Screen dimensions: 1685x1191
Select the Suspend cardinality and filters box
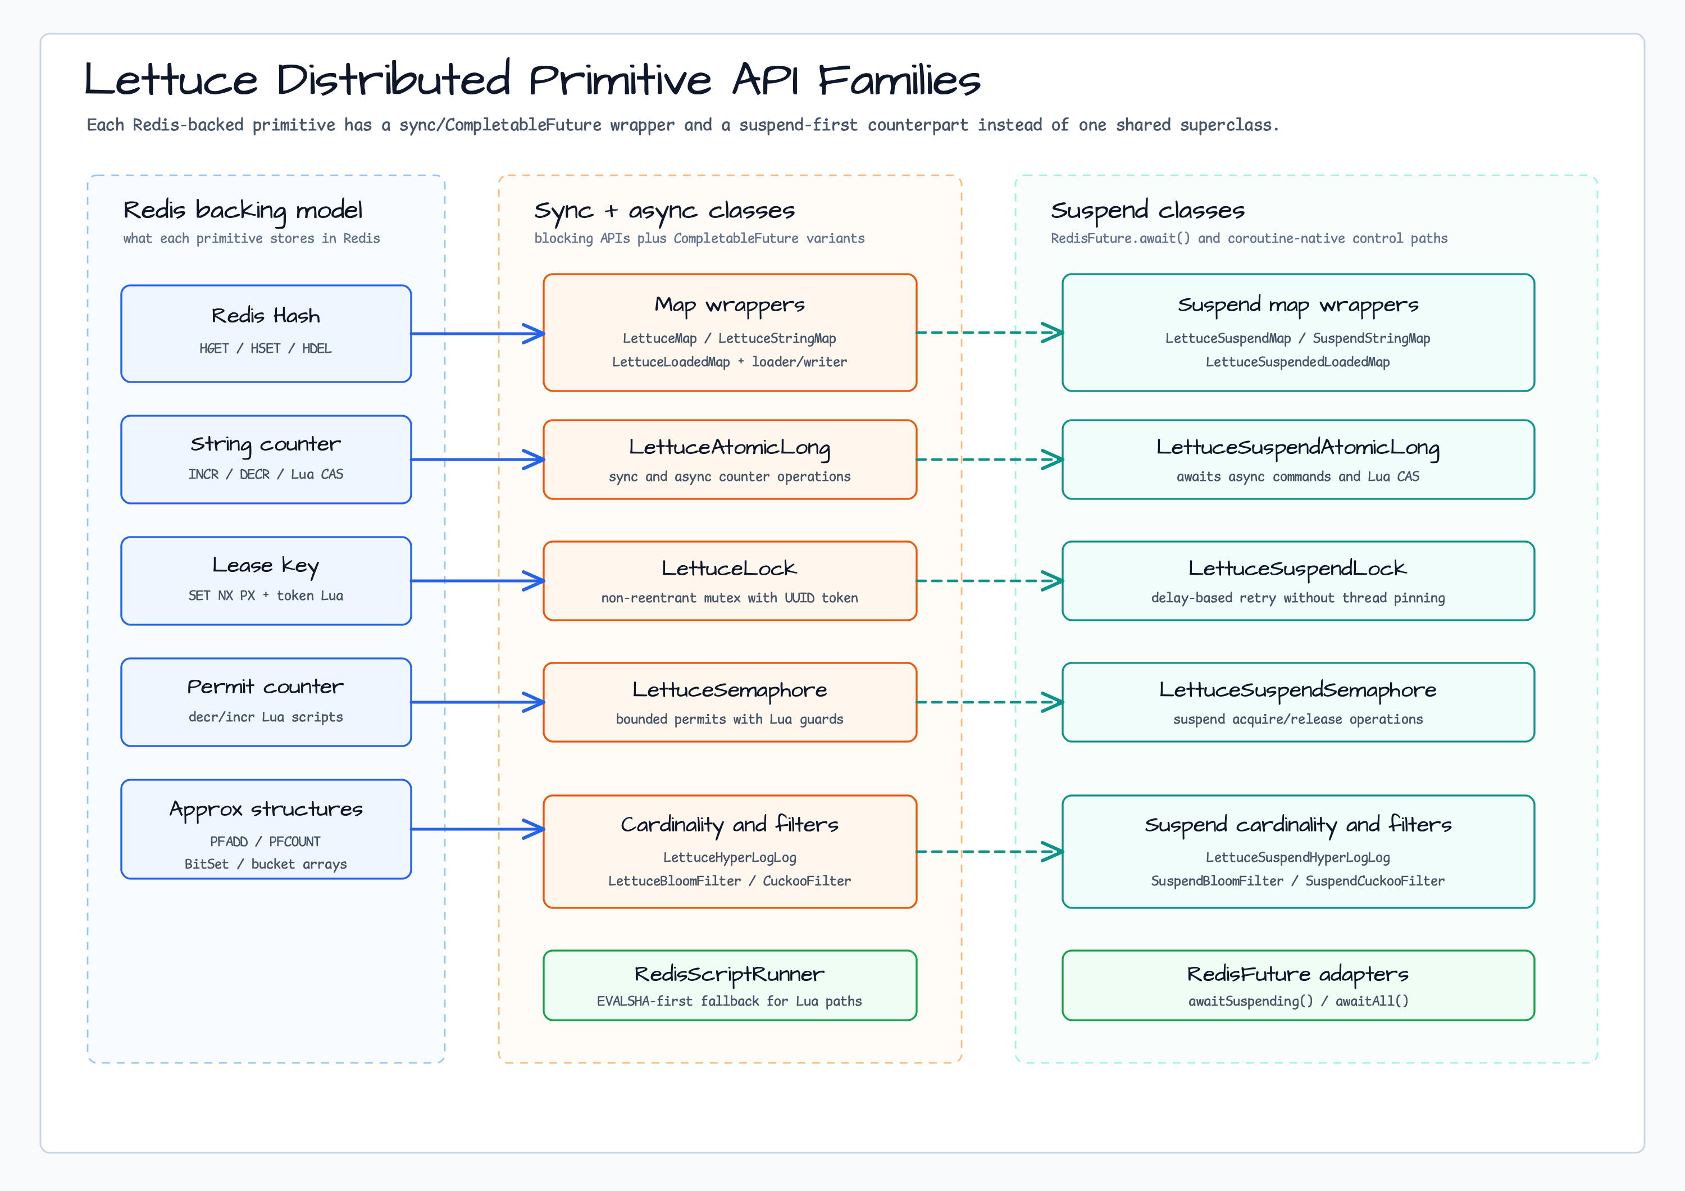coord(1298,852)
